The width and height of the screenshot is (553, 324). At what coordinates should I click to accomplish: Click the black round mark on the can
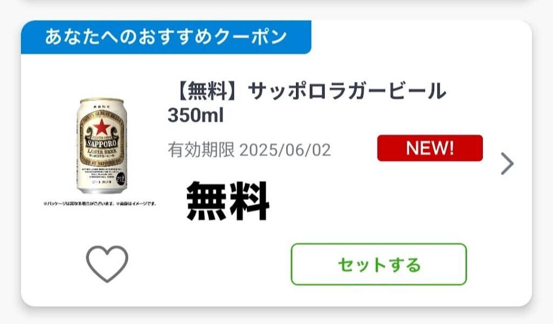pyautogui.click(x=120, y=178)
